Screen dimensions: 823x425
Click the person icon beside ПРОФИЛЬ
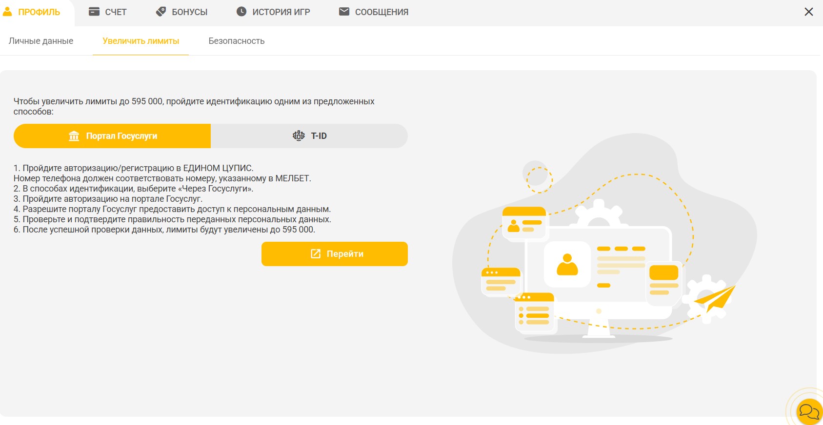[x=7, y=12]
